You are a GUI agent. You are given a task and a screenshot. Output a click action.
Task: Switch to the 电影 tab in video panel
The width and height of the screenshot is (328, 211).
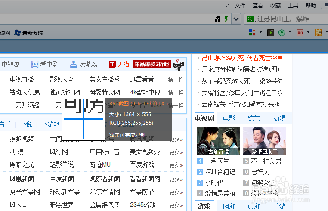(229, 119)
